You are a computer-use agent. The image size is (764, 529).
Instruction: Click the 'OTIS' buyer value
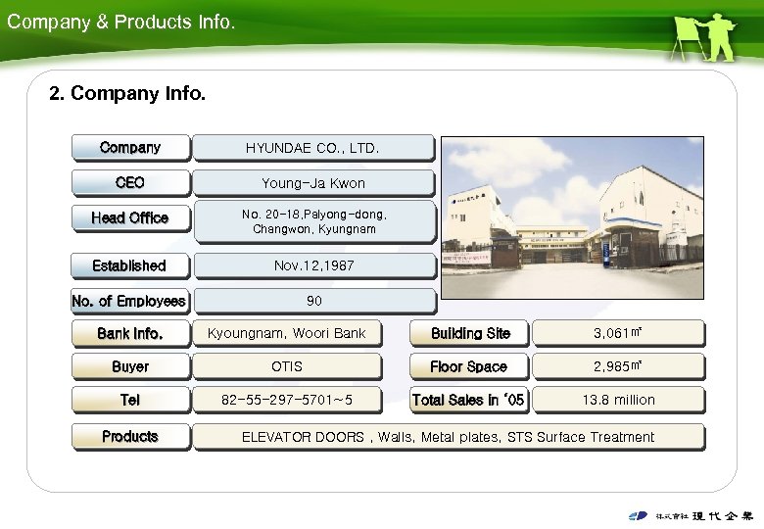point(287,366)
